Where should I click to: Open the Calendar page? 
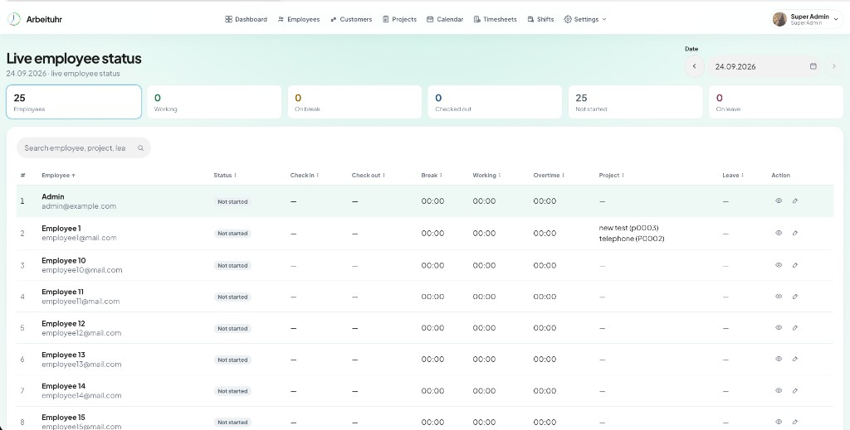[445, 19]
